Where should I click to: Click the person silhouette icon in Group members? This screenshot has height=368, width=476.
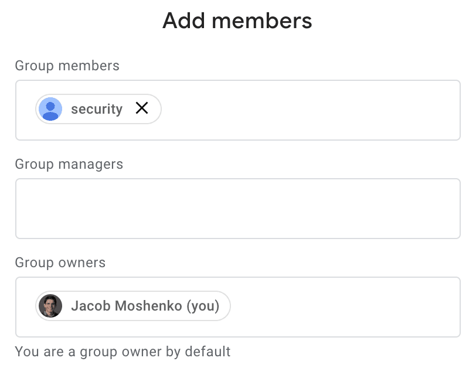(x=50, y=109)
